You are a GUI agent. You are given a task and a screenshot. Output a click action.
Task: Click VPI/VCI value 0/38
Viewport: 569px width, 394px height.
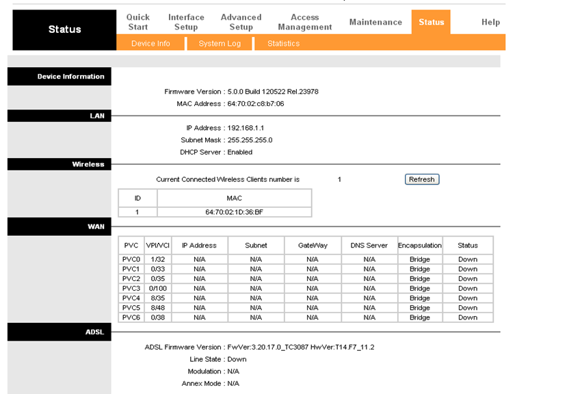tap(158, 317)
